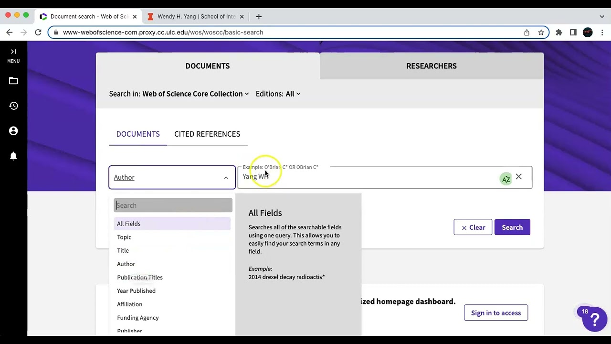Open the help question mark widget
The height and width of the screenshot is (344, 611).
tap(595, 319)
